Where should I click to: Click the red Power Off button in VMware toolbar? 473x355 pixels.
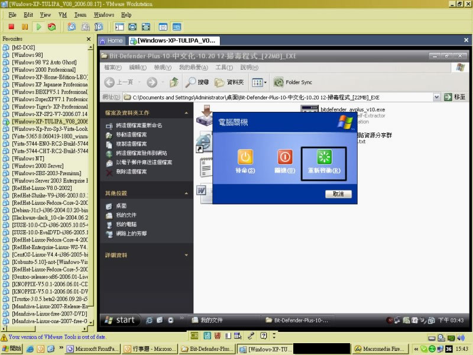[11, 27]
